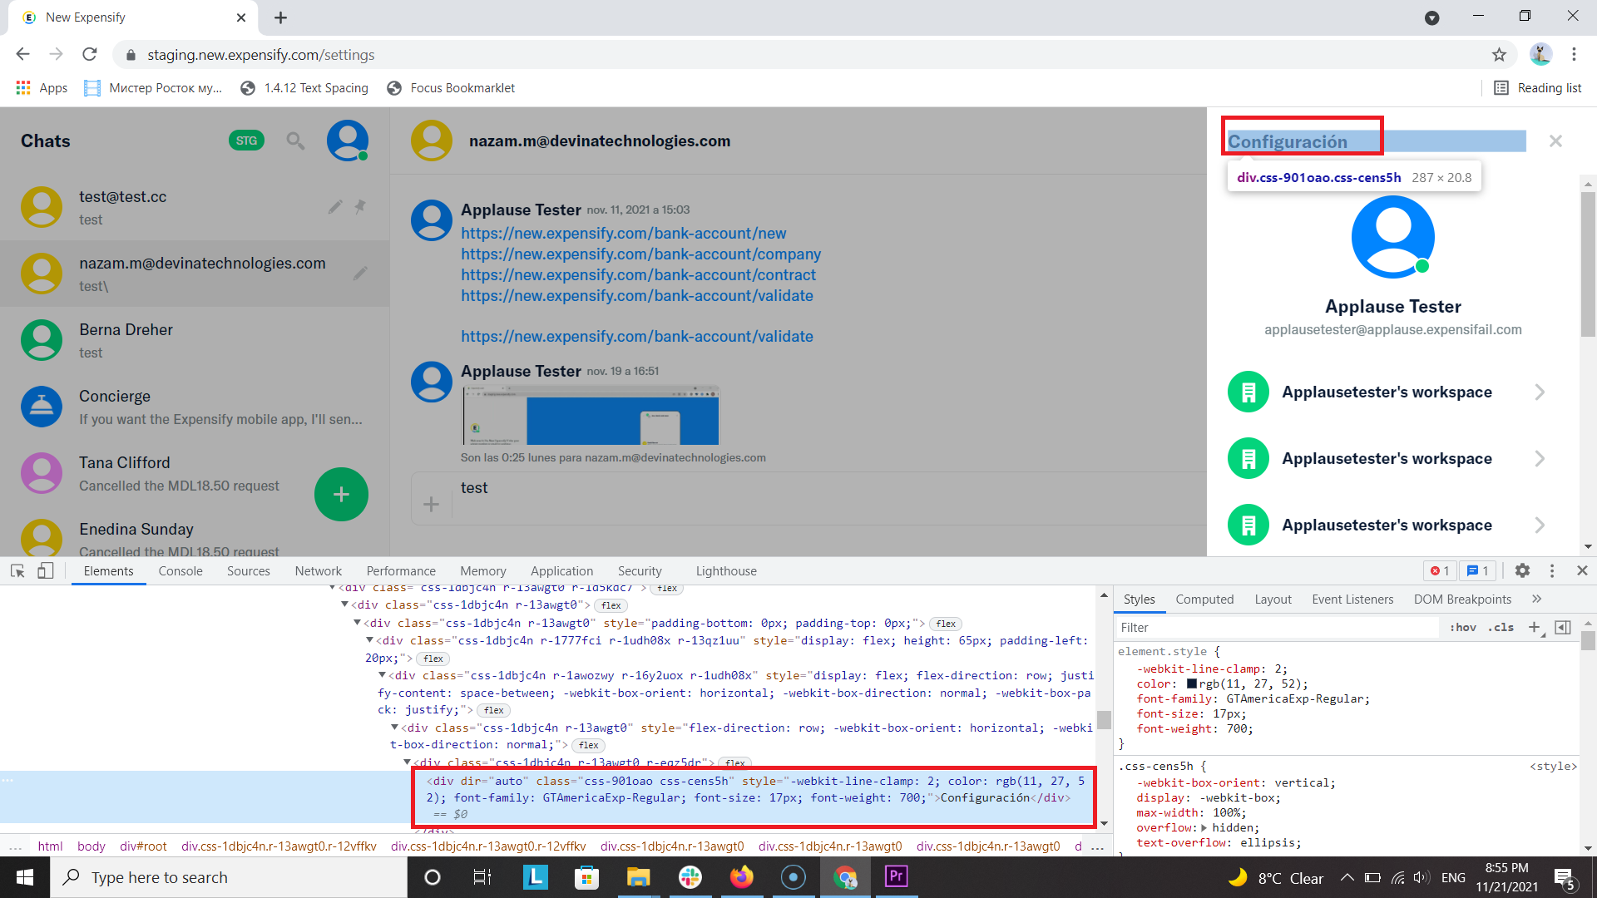Toggle DevTools inspect element picker
The image size is (1597, 898).
click(x=17, y=570)
